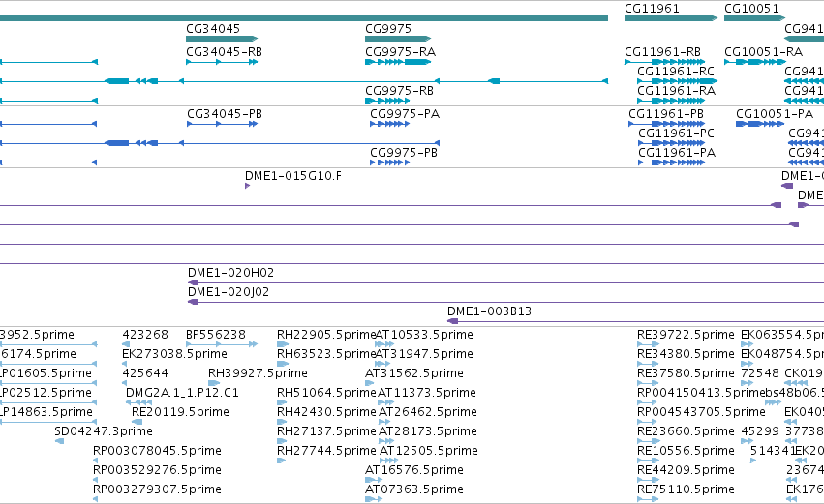Select EST label BP556238
Viewport: 824px width, 504px height.
216,335
